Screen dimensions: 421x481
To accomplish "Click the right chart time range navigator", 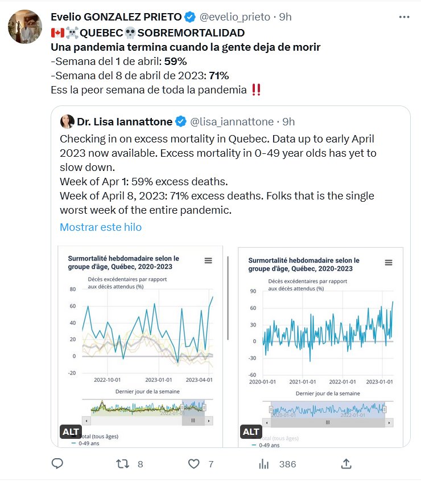I will [x=327, y=409].
